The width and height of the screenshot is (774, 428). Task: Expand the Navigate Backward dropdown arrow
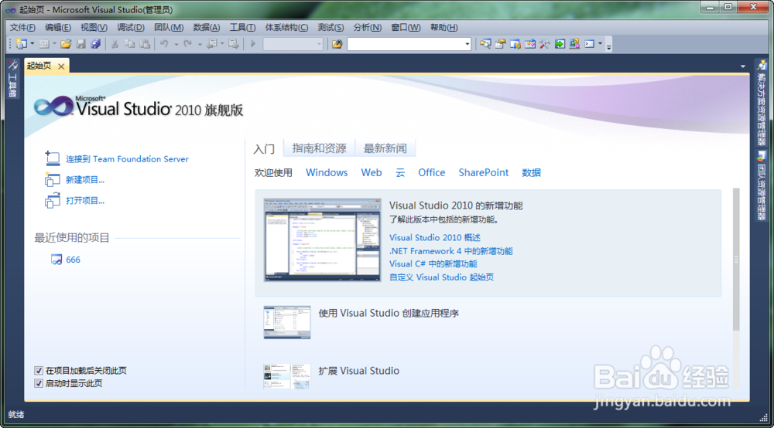[222, 44]
